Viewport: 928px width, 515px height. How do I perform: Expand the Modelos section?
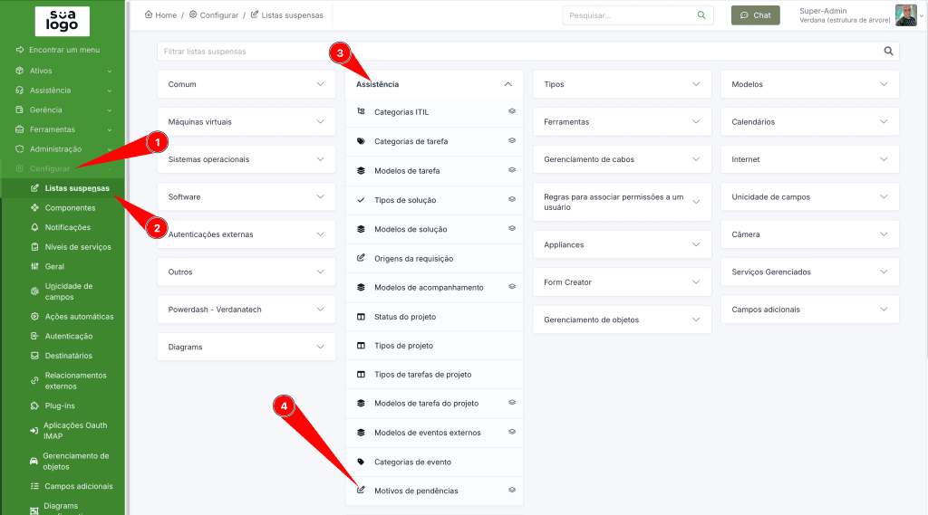(x=809, y=84)
